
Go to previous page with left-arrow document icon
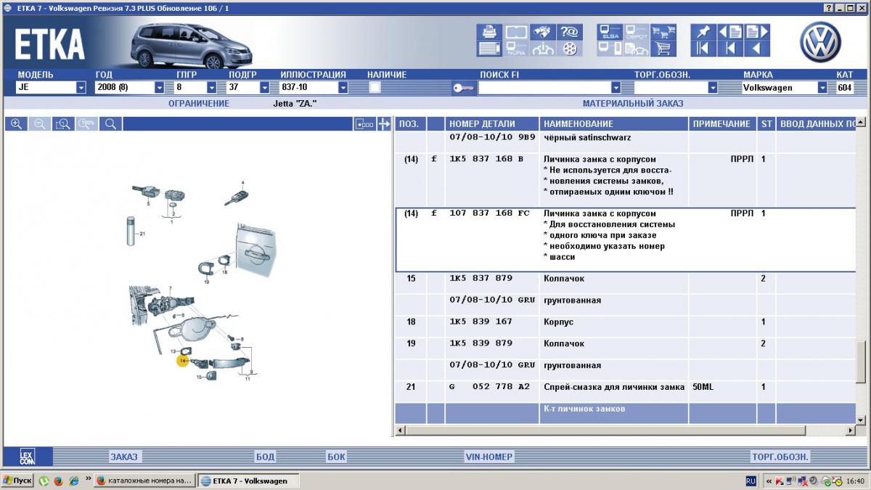pos(730,32)
